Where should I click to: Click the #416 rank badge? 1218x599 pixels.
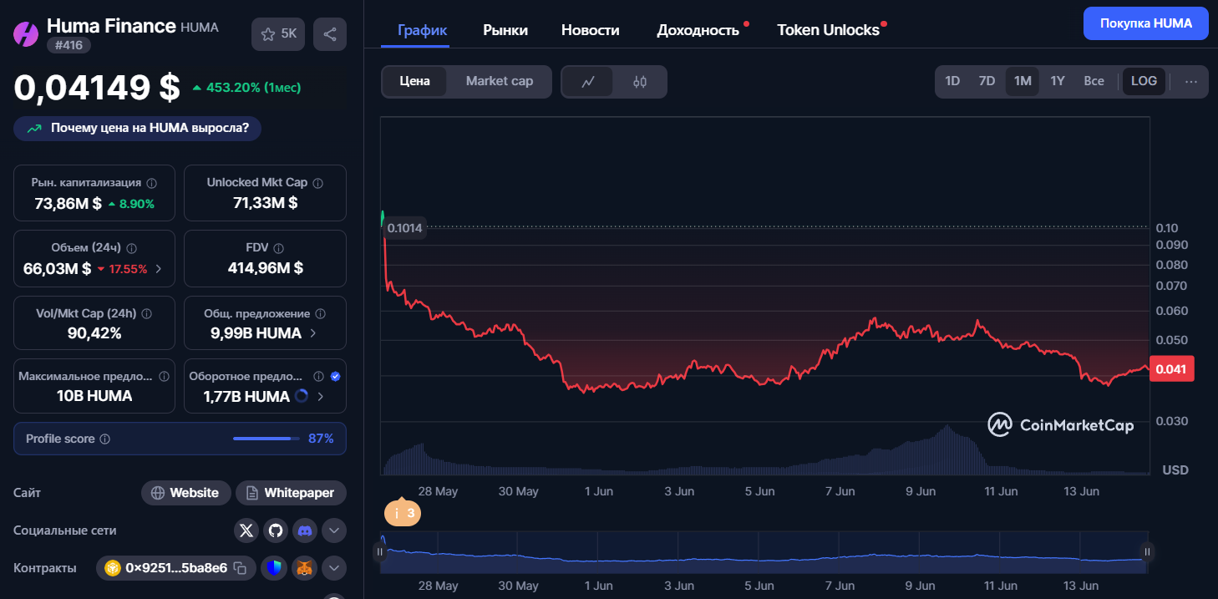pos(69,46)
